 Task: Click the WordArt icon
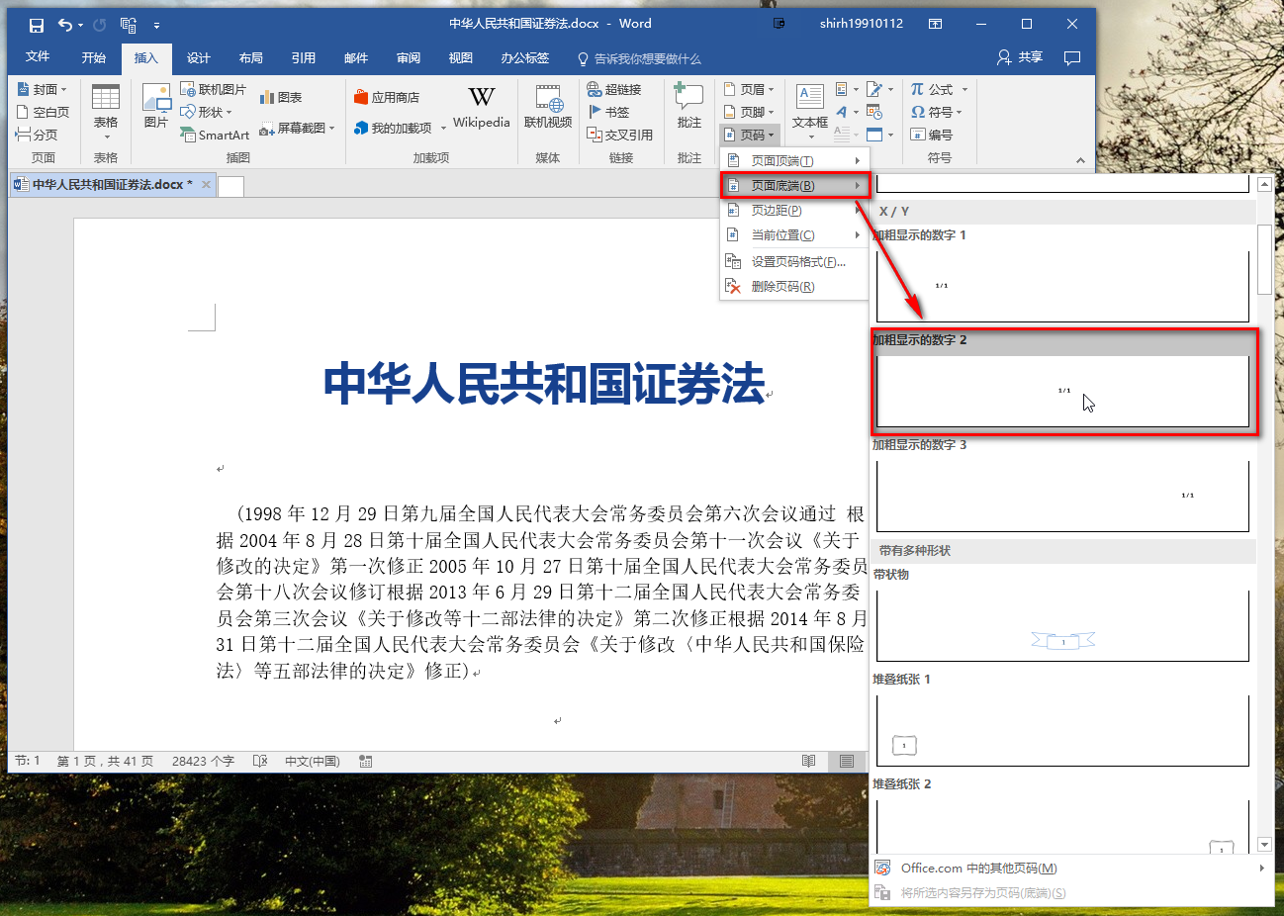[847, 112]
